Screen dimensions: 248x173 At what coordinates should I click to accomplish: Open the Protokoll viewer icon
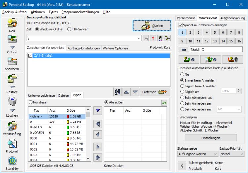[12, 143]
